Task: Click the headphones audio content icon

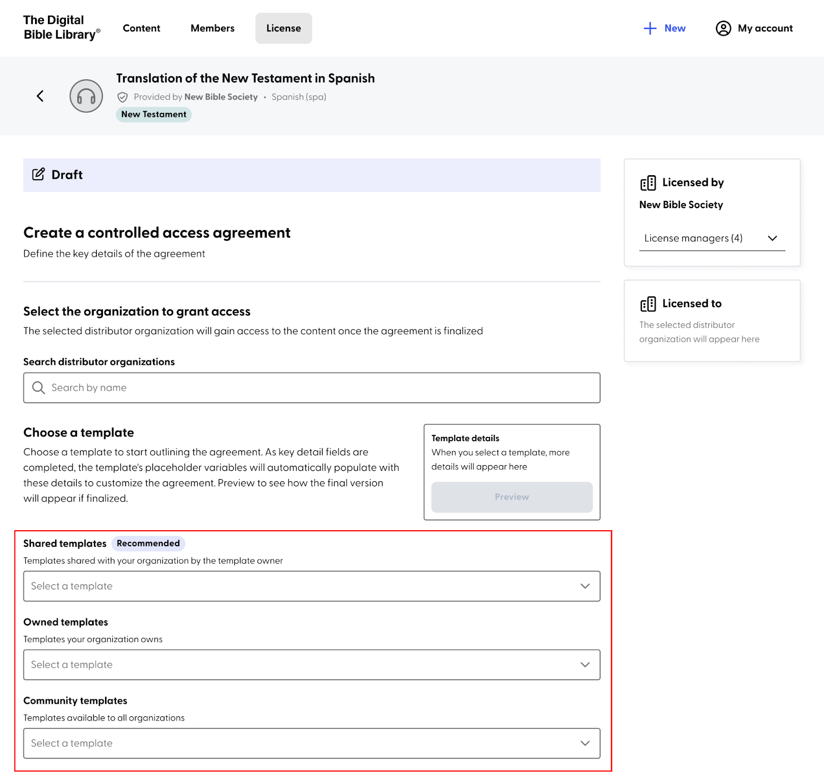Action: coord(86,96)
